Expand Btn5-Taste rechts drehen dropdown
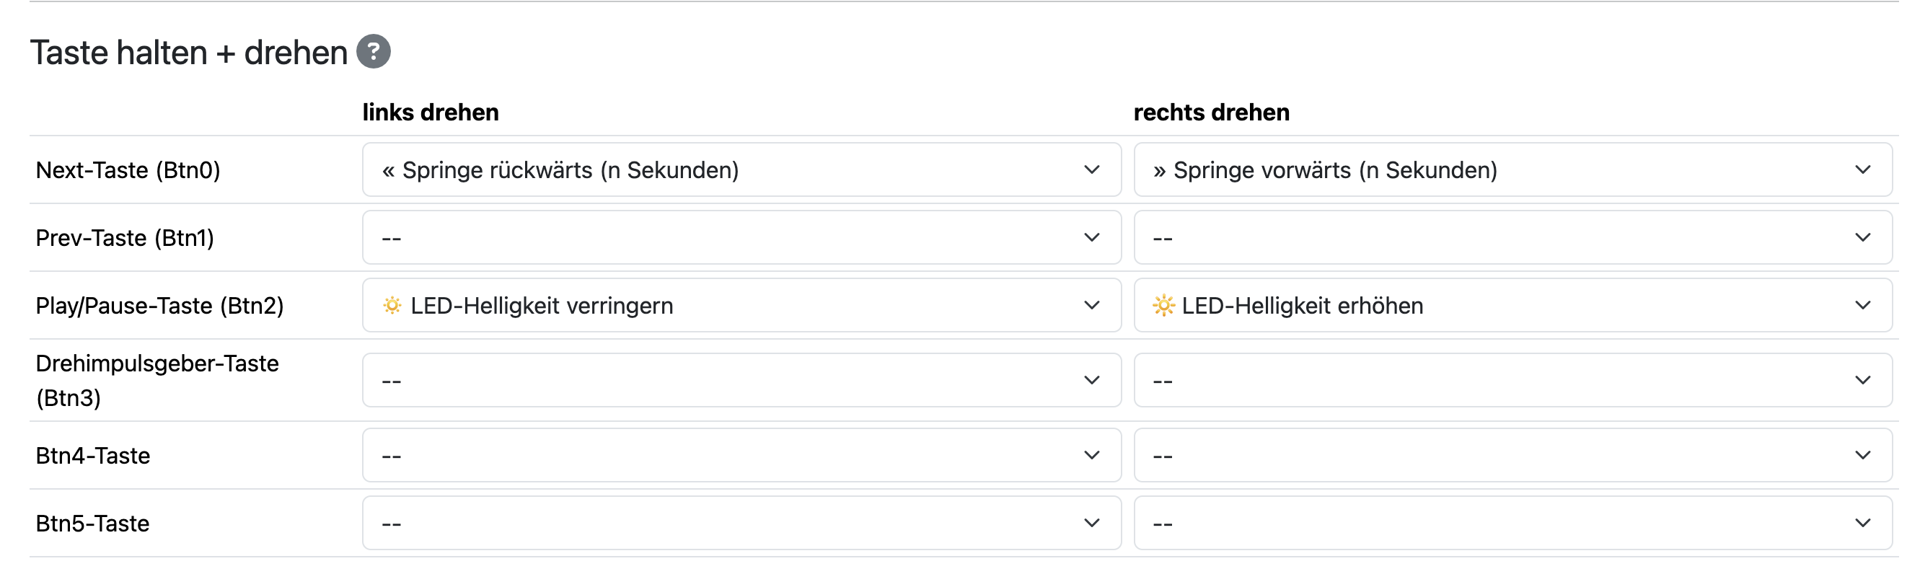The height and width of the screenshot is (587, 1920). click(1513, 523)
